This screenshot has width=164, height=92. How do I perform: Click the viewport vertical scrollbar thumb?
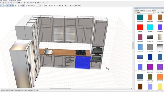click(133, 45)
